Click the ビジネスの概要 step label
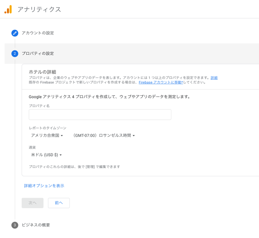The image size is (259, 238). (36, 225)
